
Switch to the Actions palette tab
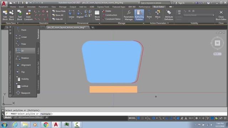38,51
